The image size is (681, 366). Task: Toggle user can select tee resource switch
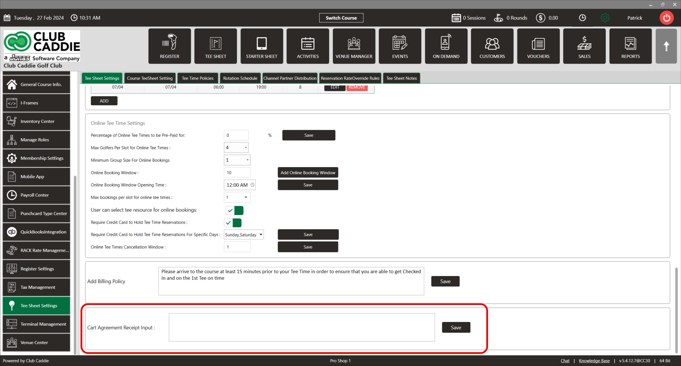click(x=234, y=210)
